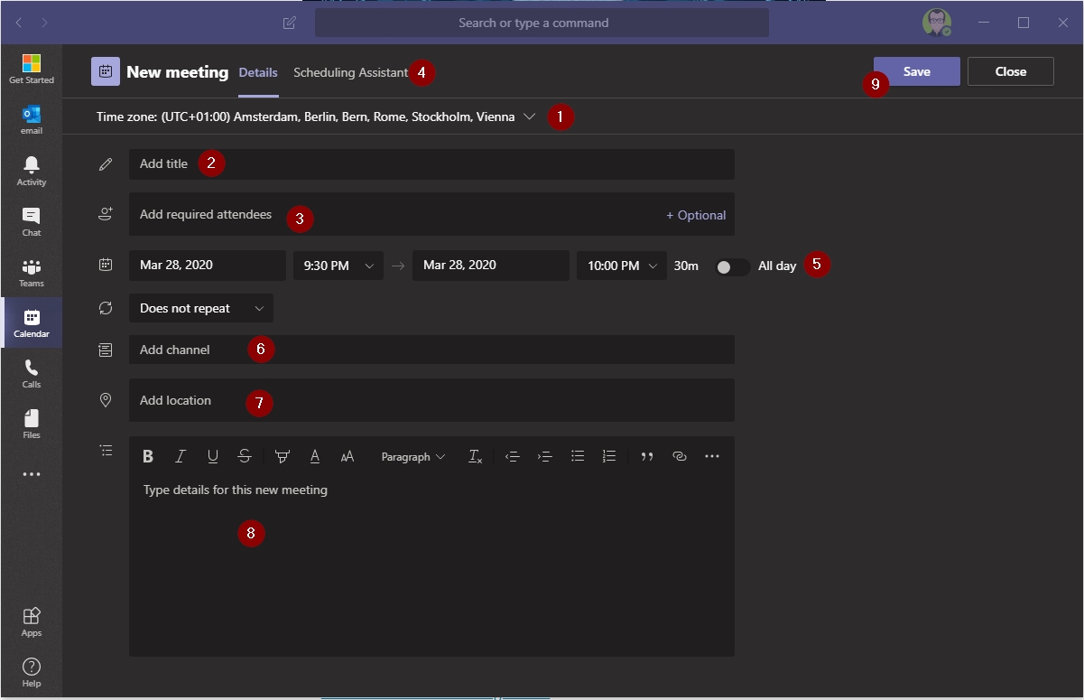Screen dimensions: 1084x700
Task: Toggle italic formatting
Action: (181, 457)
